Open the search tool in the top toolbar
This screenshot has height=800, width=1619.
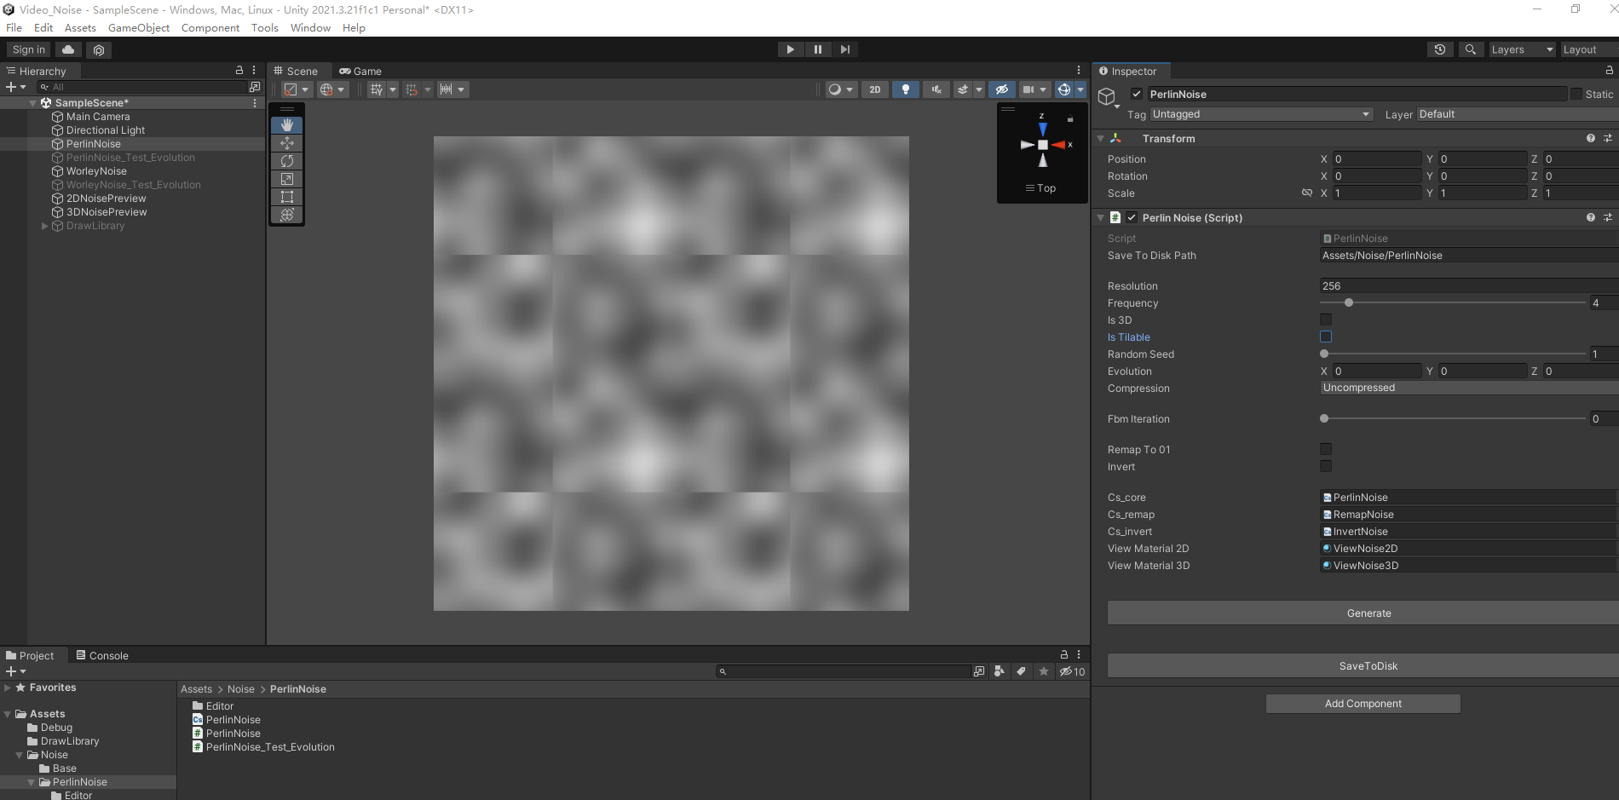(1471, 49)
